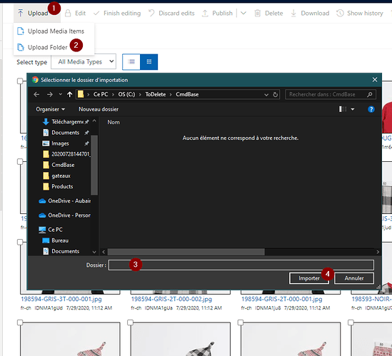Select pinned Documents in quick access

click(66, 133)
